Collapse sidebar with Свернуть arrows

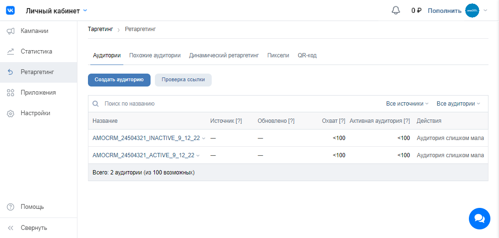11,228
